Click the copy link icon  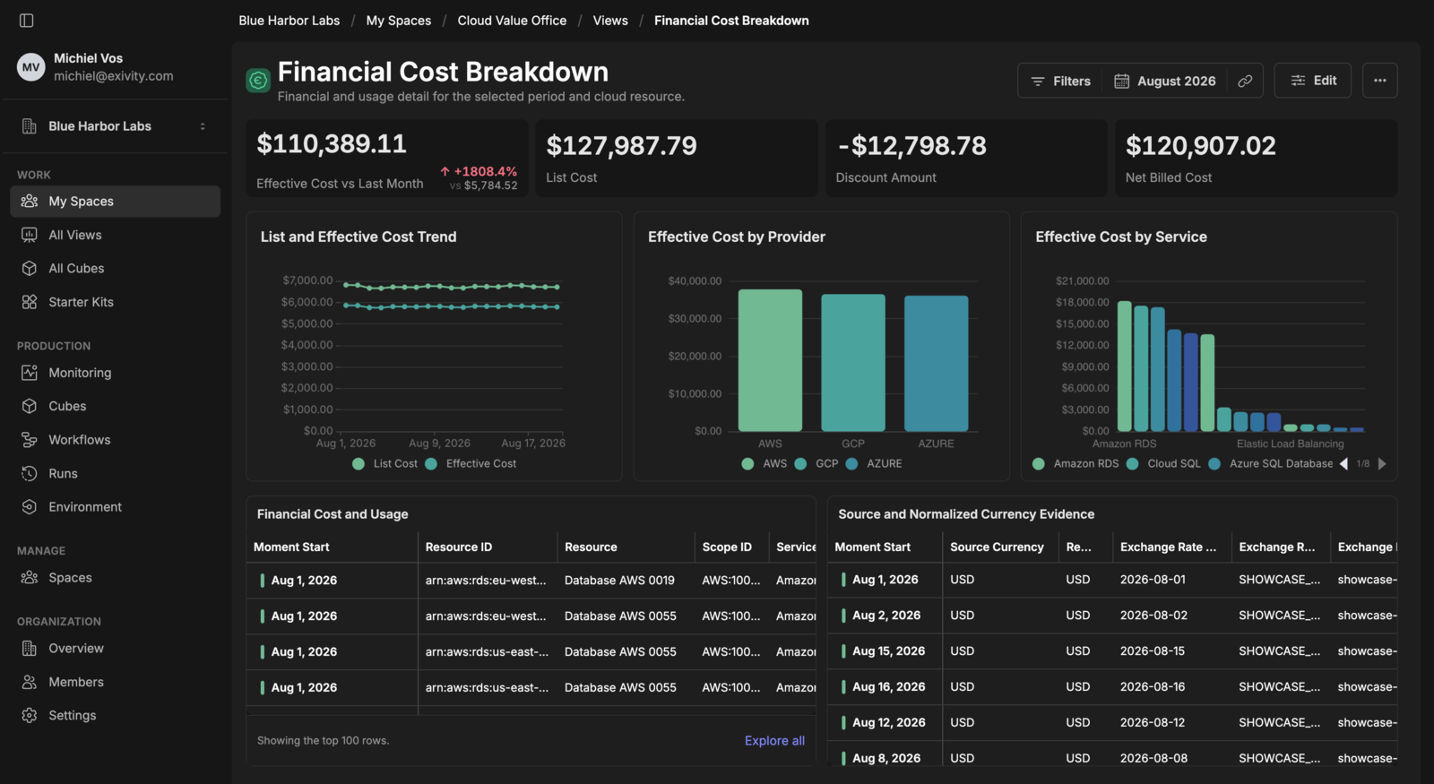coord(1245,81)
